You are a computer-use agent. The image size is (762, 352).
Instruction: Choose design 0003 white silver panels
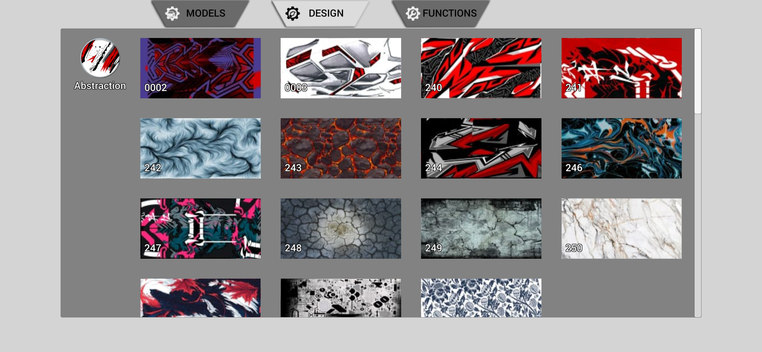(341, 68)
